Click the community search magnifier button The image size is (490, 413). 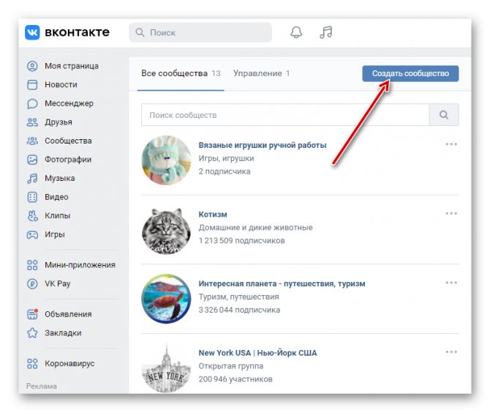click(x=444, y=115)
